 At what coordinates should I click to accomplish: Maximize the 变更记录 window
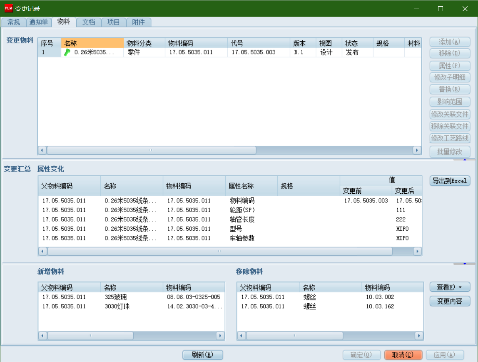441,8
